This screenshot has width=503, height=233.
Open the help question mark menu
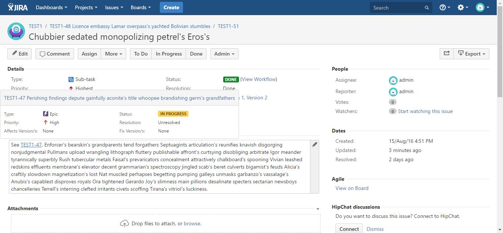click(x=444, y=7)
